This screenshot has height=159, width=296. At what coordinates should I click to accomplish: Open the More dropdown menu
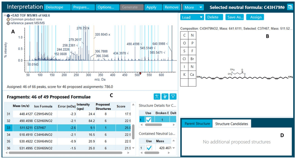193,8
